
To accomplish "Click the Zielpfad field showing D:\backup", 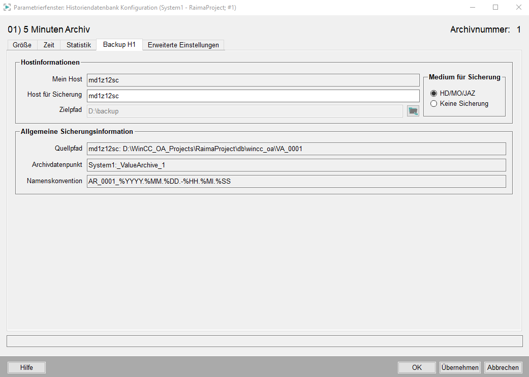I will pos(244,111).
